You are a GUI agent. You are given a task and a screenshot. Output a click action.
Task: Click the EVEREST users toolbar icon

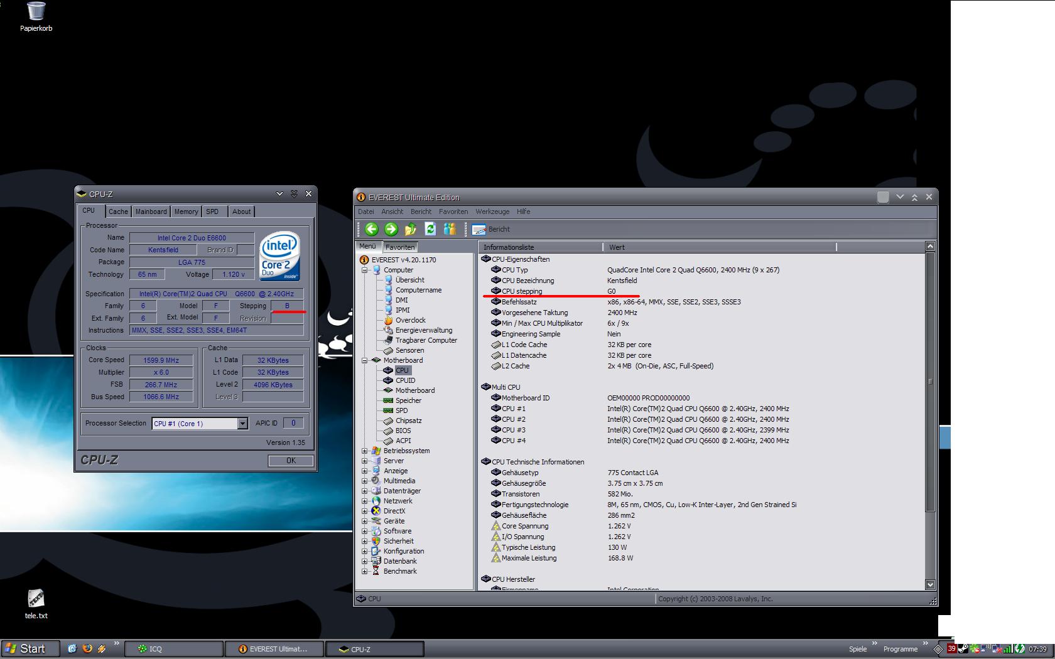450,229
